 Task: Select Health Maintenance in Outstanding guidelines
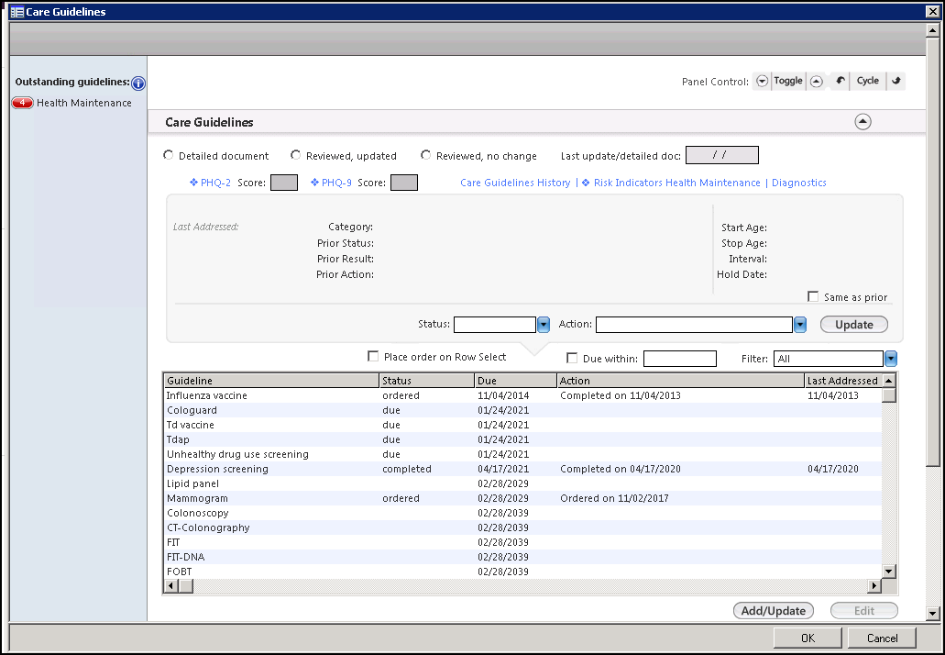click(84, 103)
